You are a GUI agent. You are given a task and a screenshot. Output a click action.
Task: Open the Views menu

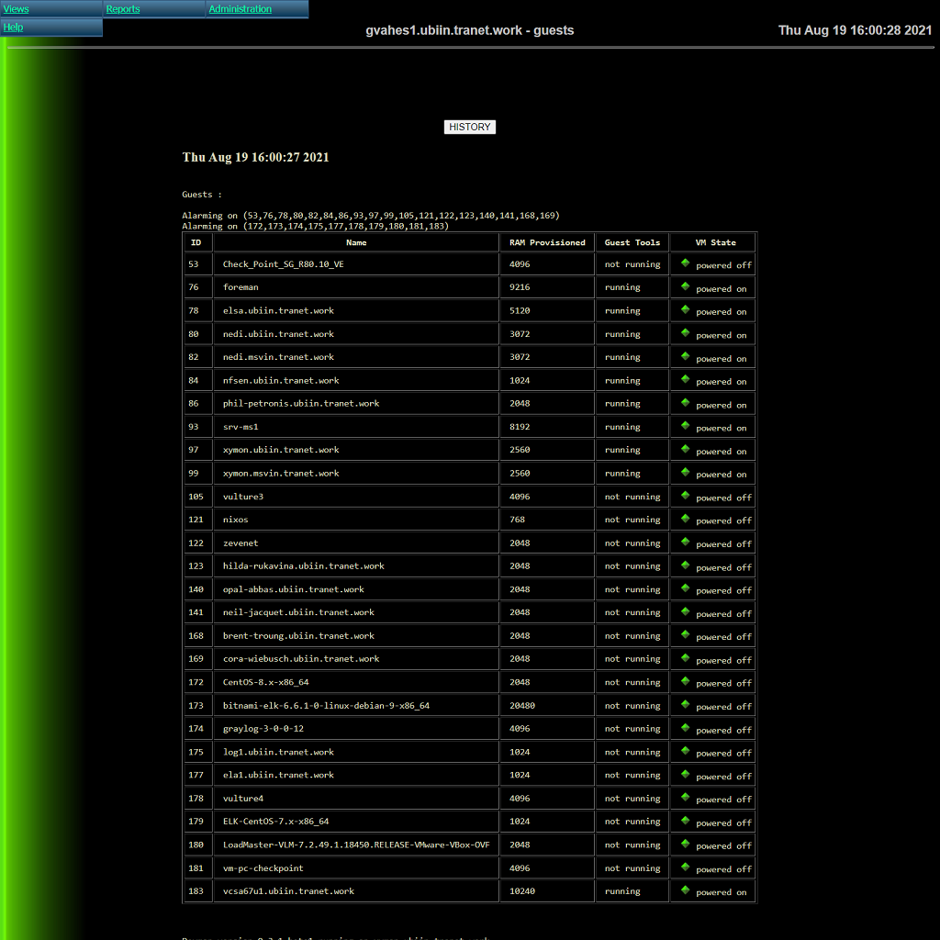17,9
